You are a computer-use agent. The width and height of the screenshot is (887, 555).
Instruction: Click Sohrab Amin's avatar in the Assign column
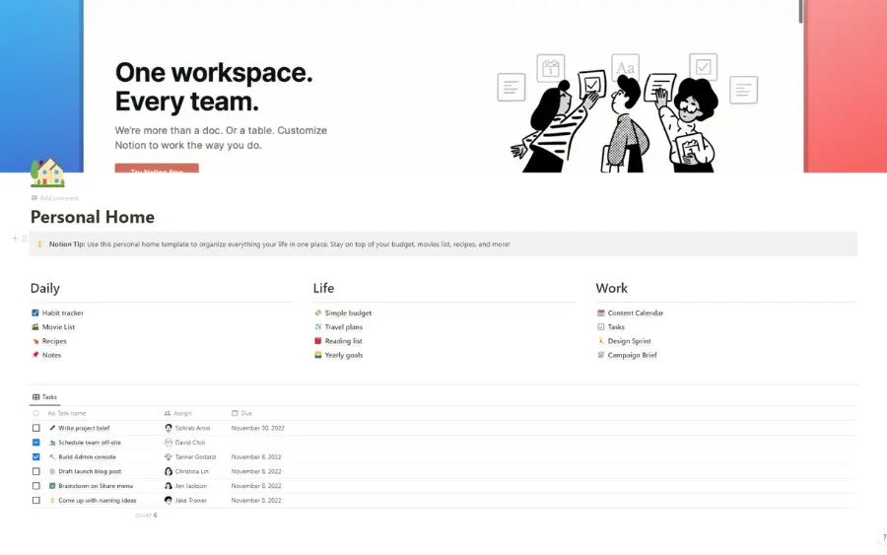coord(169,428)
